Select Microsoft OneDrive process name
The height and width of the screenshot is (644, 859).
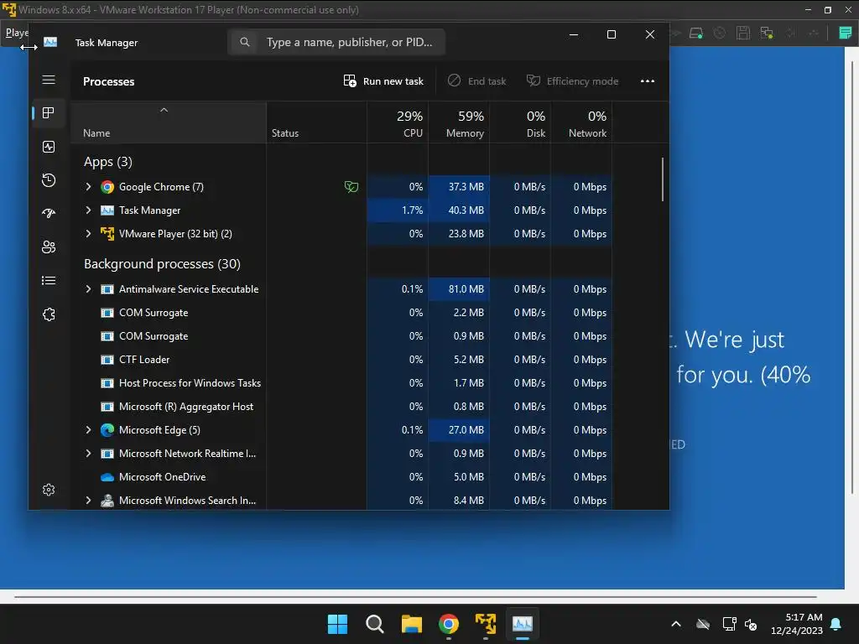pos(162,477)
